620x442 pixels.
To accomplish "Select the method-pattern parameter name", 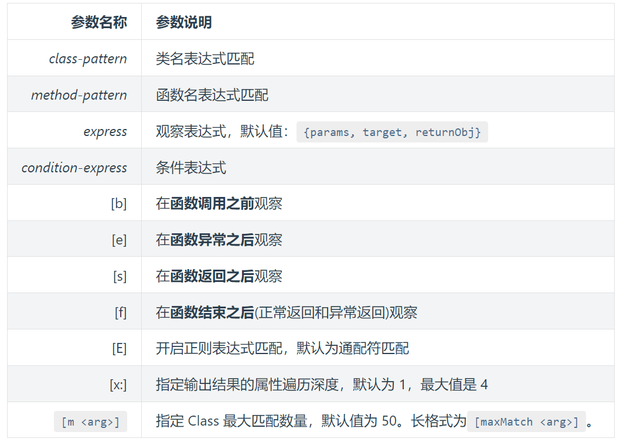I will click(79, 95).
